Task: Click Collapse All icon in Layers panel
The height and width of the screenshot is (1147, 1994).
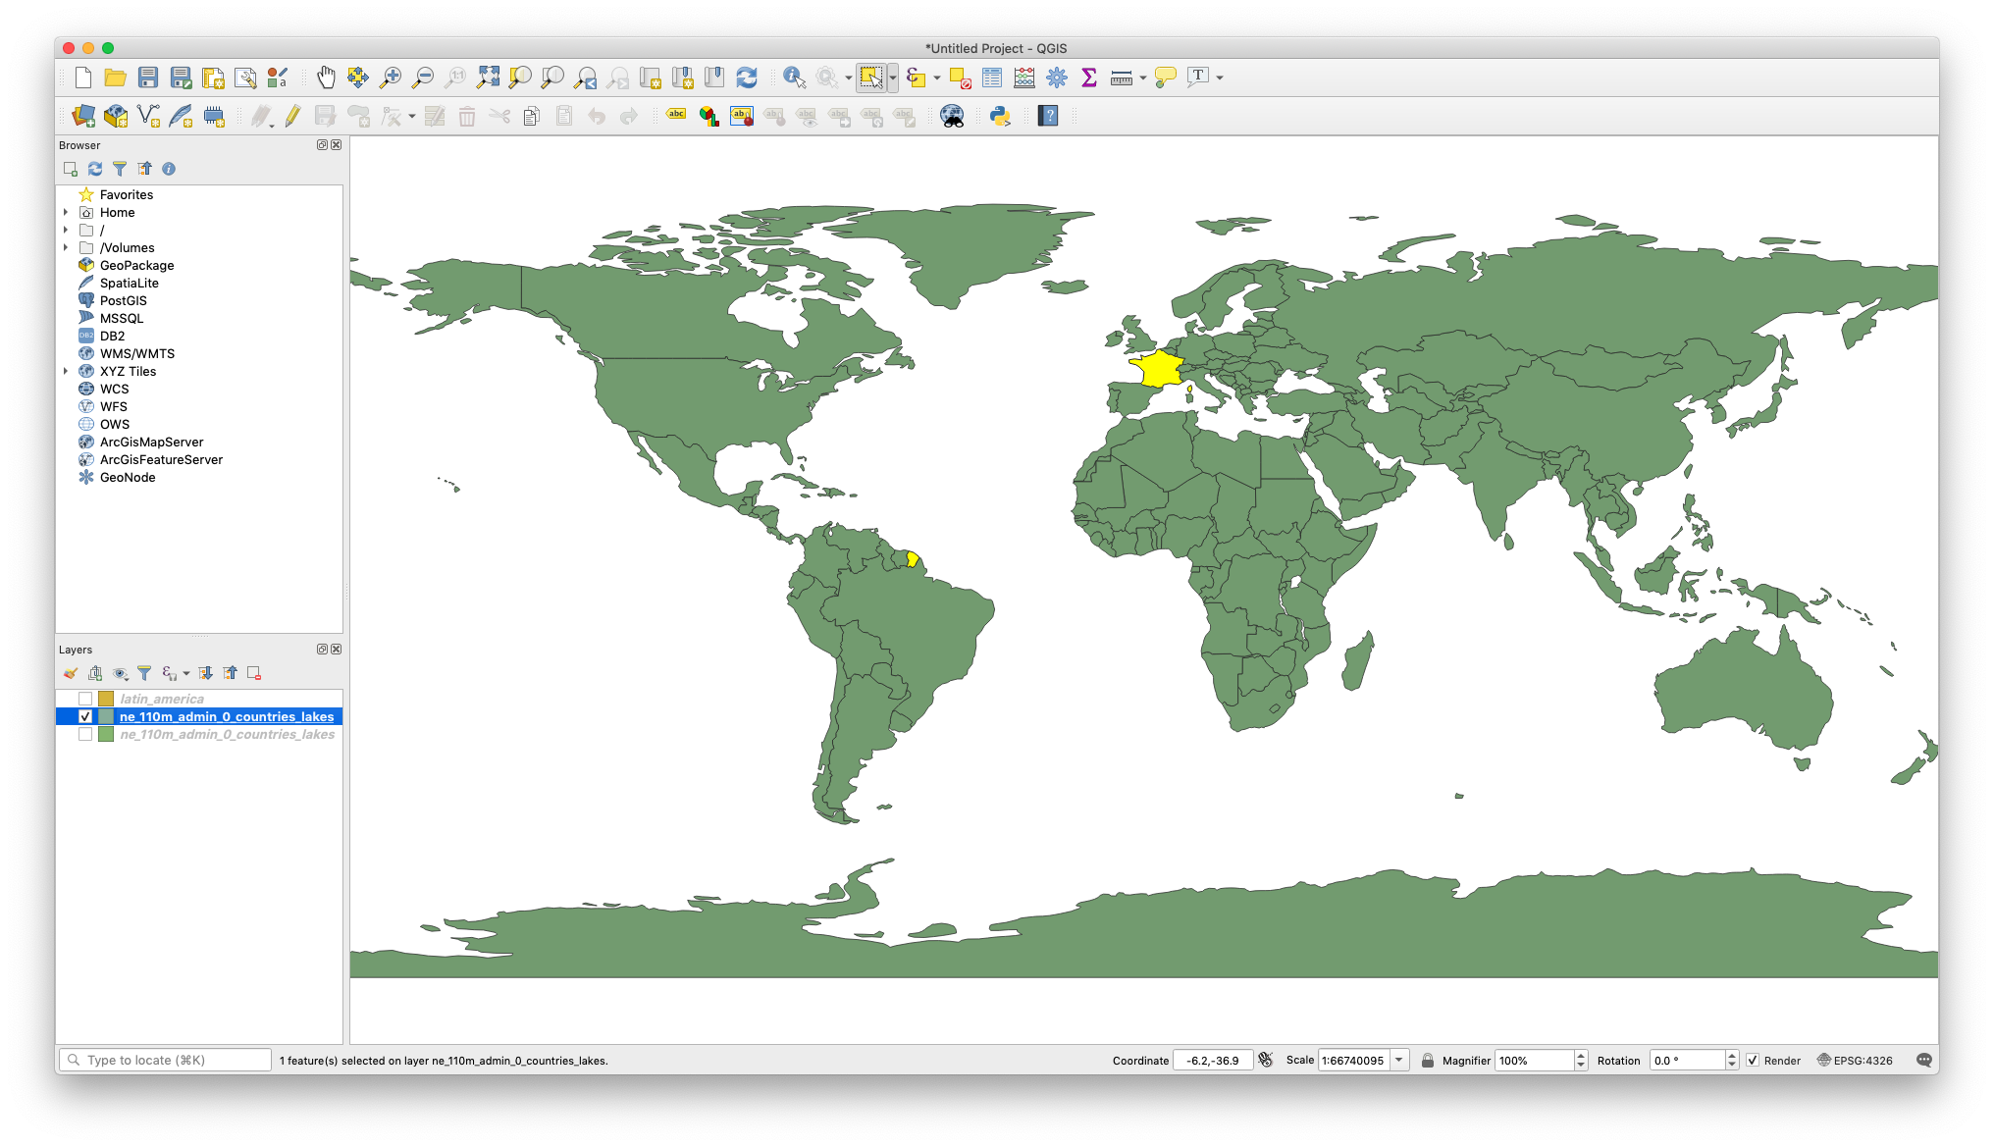Action: pyautogui.click(x=230, y=673)
